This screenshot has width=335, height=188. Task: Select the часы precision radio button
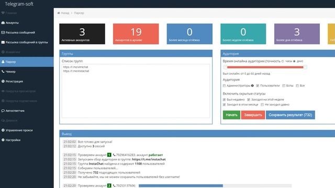click(x=283, y=62)
